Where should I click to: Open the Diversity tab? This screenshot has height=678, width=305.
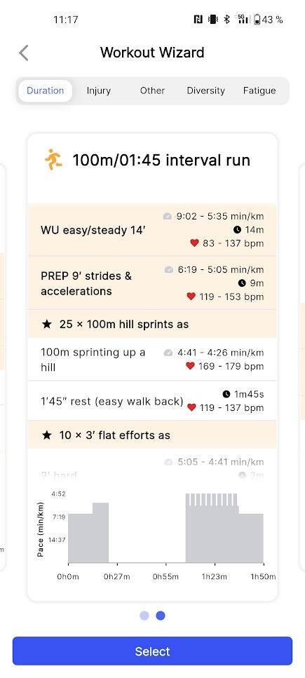coord(206,91)
